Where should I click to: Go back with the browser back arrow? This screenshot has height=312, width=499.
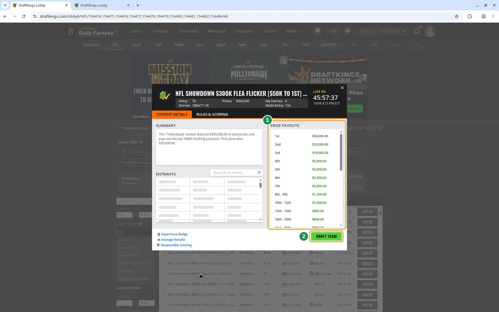tap(5, 16)
